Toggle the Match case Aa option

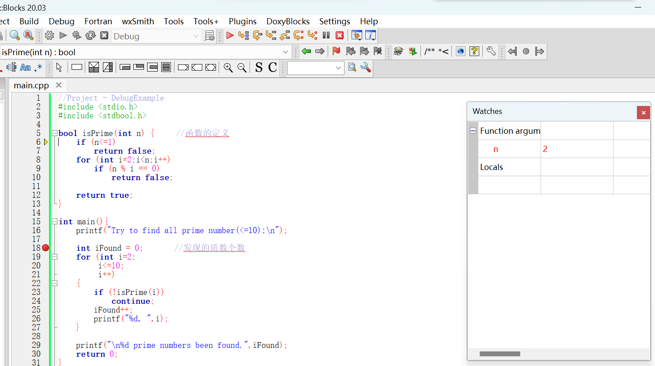[x=26, y=67]
